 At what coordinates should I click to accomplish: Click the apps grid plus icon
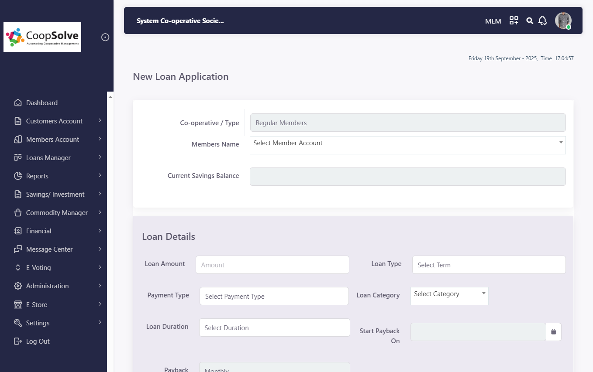point(514,20)
